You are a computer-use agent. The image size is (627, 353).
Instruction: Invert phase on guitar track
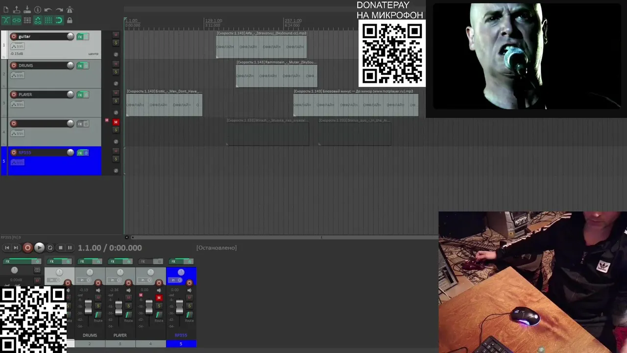click(x=116, y=54)
